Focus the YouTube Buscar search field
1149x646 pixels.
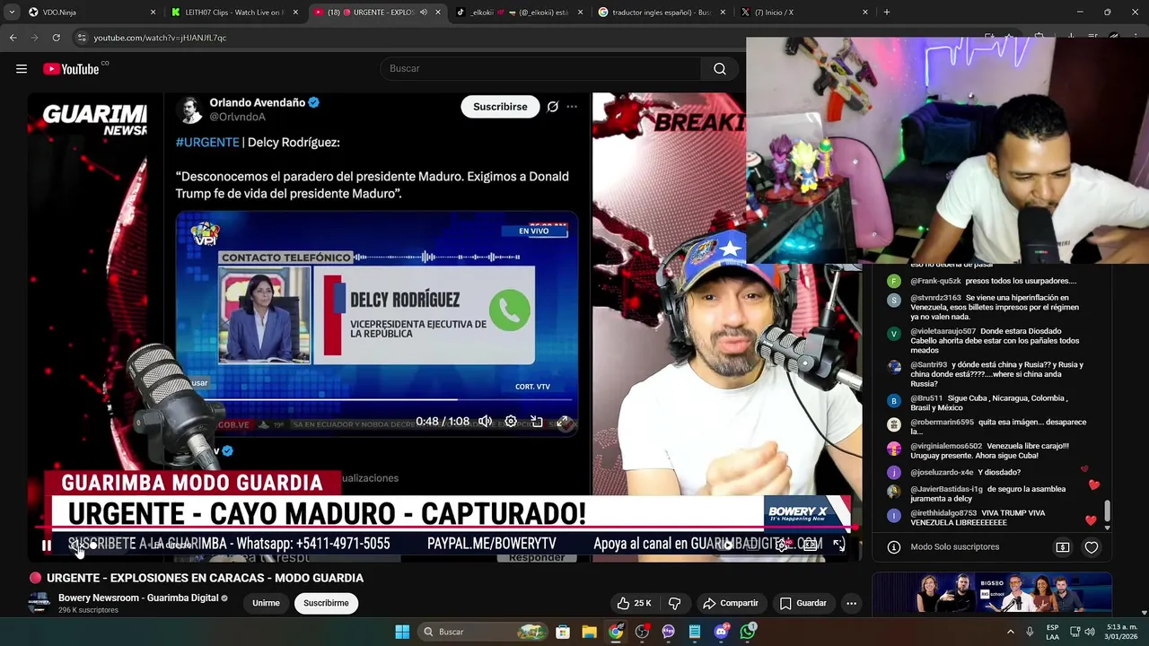click(540, 69)
